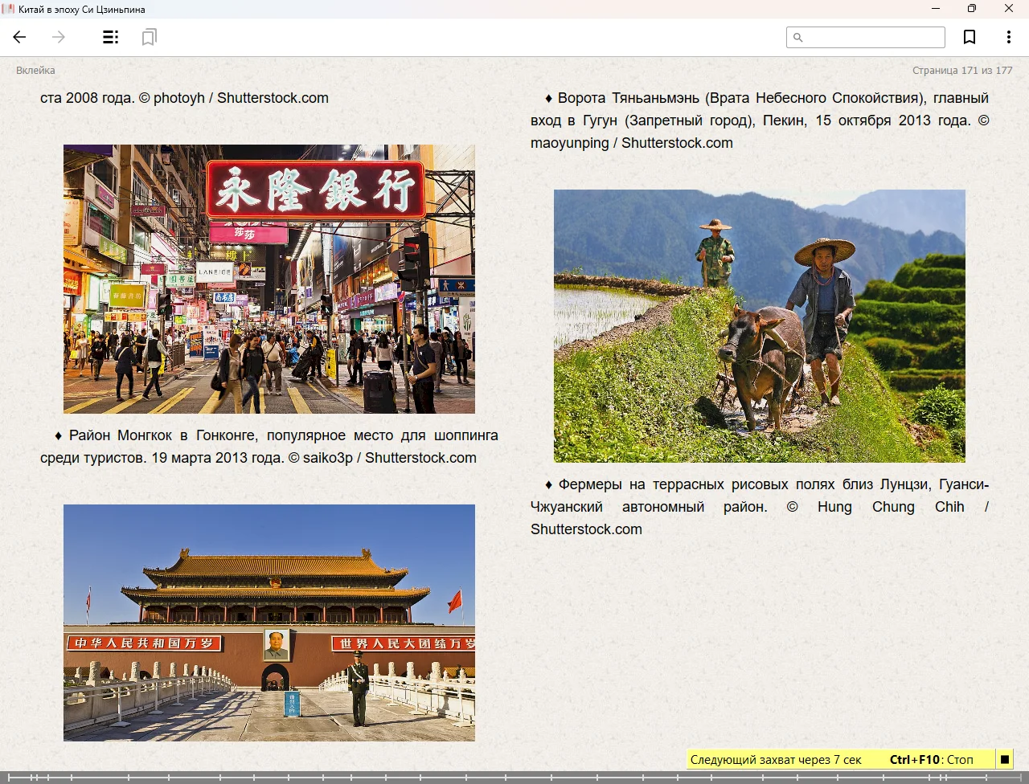Click the caption about Район Монгкок

pos(269,447)
